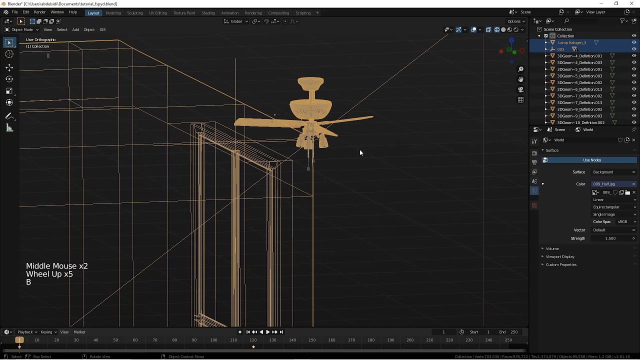This screenshot has width=640, height=360.
Task: Expand the Volume panel
Action: click(x=552, y=248)
